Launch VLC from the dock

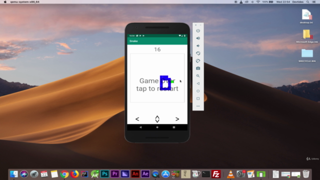tap(230, 174)
